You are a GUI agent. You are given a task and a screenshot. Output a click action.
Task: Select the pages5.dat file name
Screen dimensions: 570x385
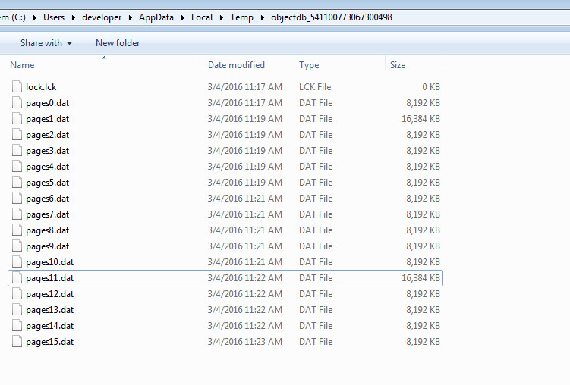[x=47, y=183]
